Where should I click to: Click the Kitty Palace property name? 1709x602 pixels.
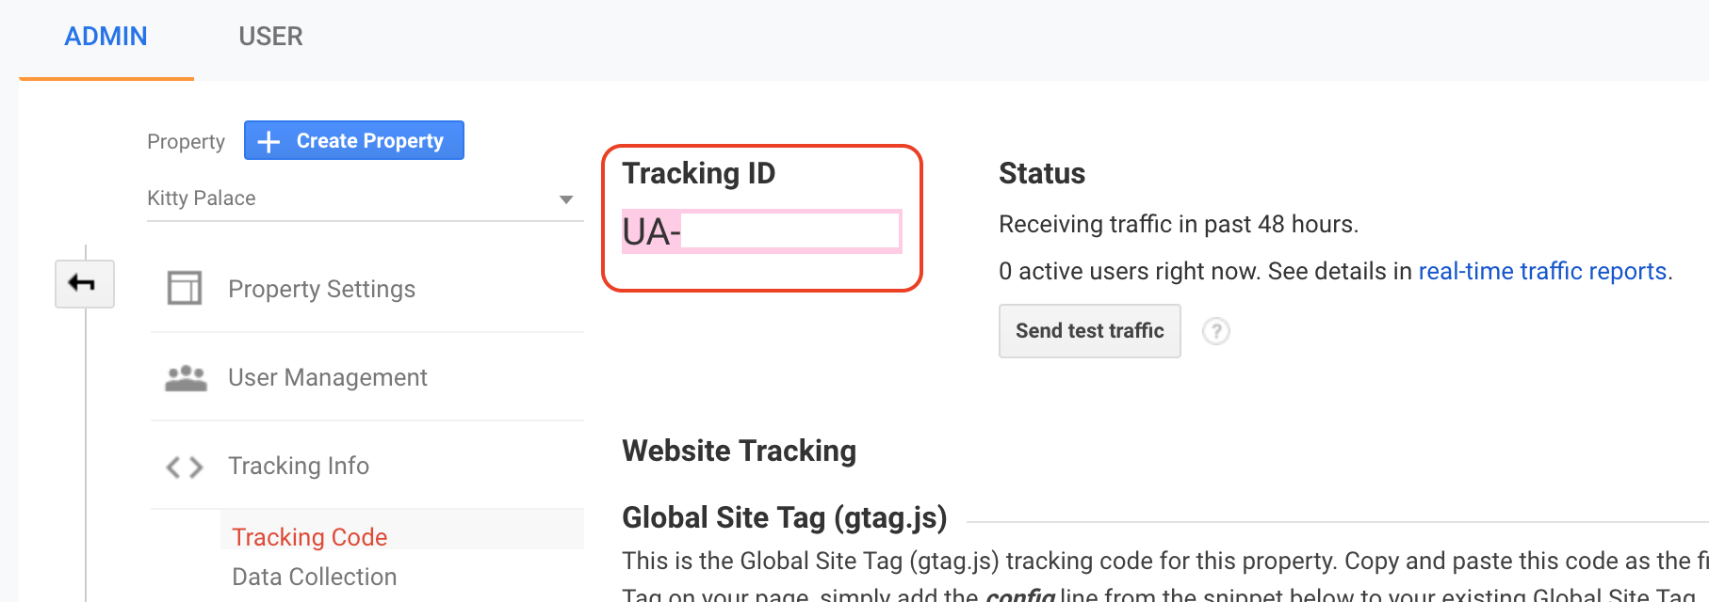pyautogui.click(x=200, y=198)
